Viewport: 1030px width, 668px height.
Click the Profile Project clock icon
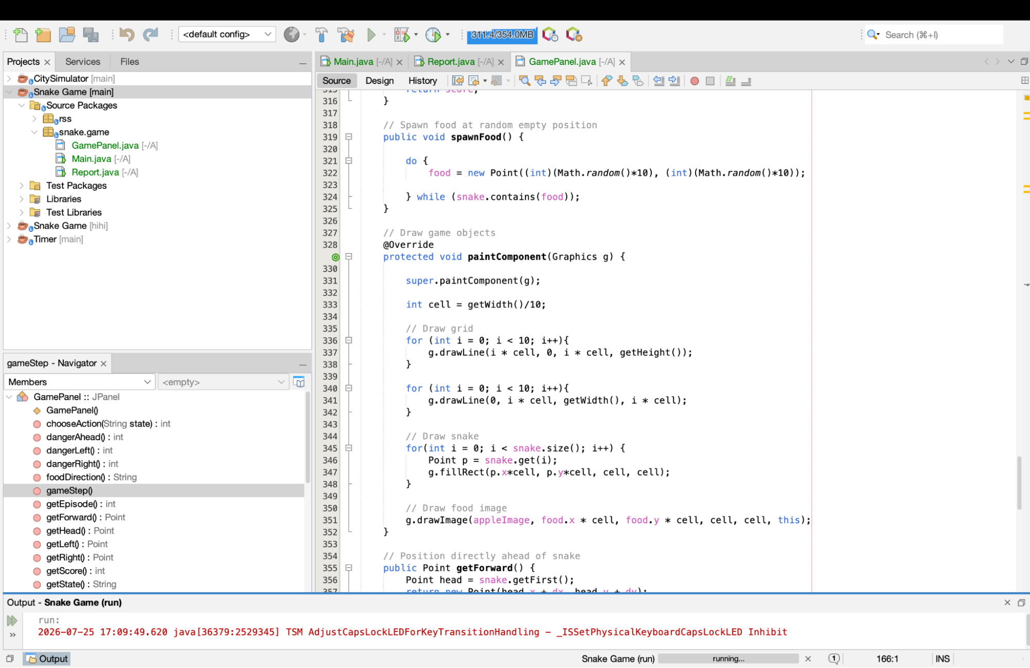(x=433, y=35)
